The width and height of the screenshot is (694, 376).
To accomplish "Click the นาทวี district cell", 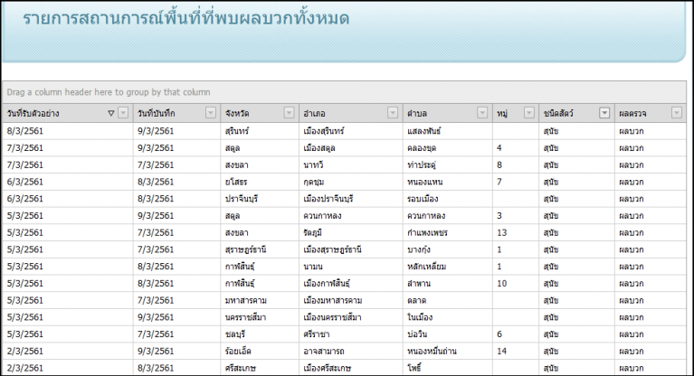I will [316, 164].
